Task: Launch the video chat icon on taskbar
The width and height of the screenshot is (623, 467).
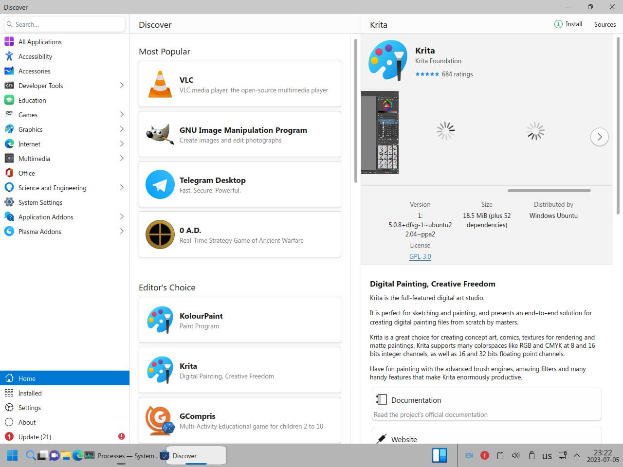Action: [54, 456]
